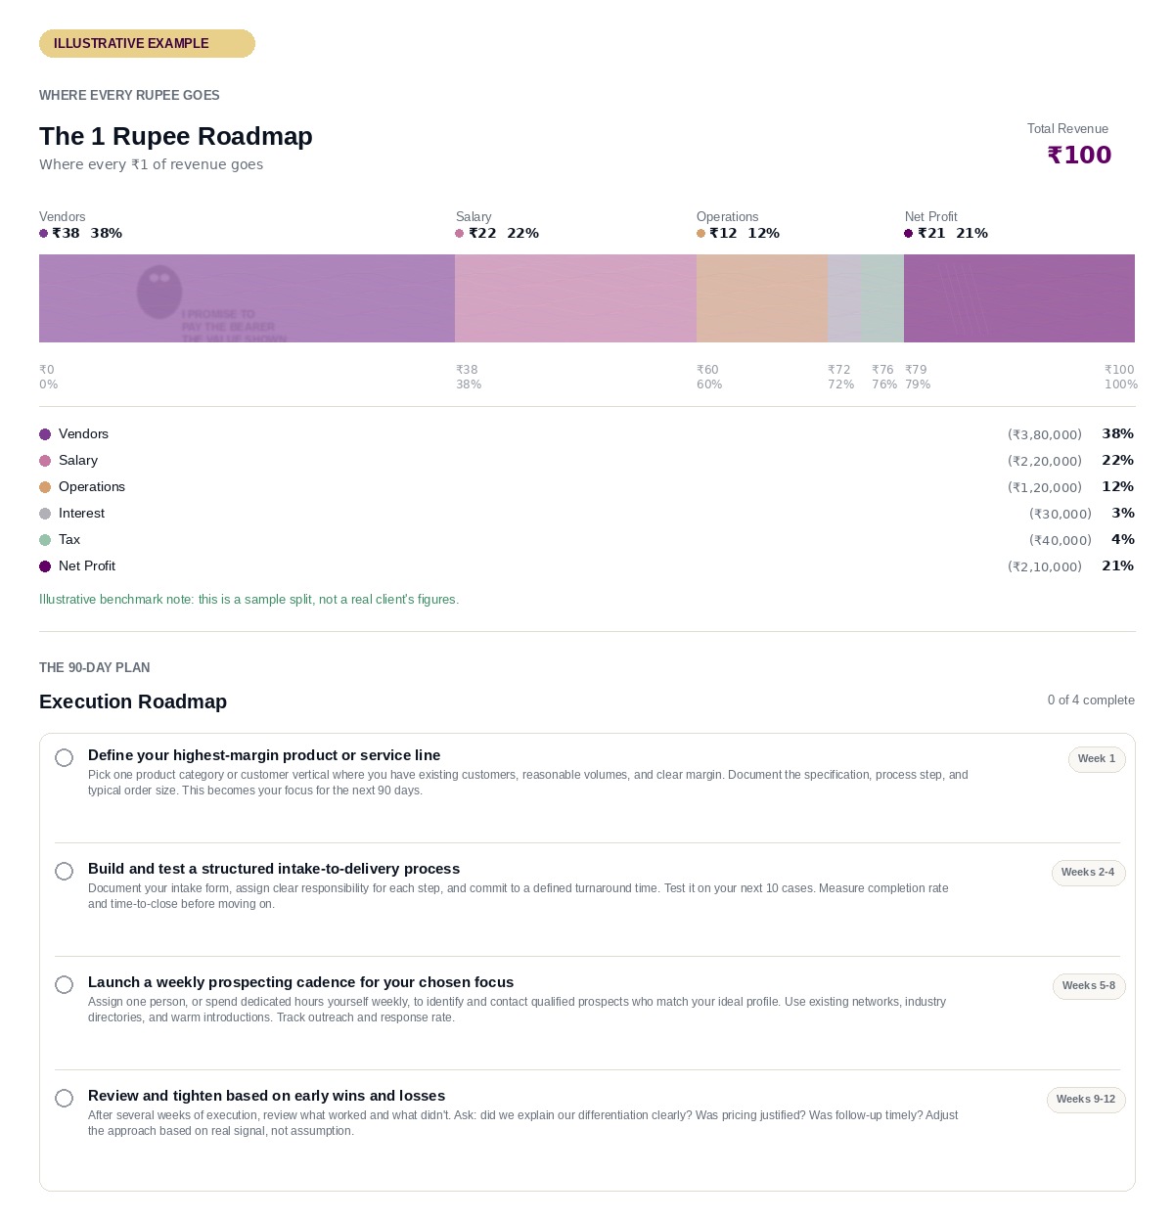
Task: Click the (₹30,000) Interest amount
Action: [1061, 514]
